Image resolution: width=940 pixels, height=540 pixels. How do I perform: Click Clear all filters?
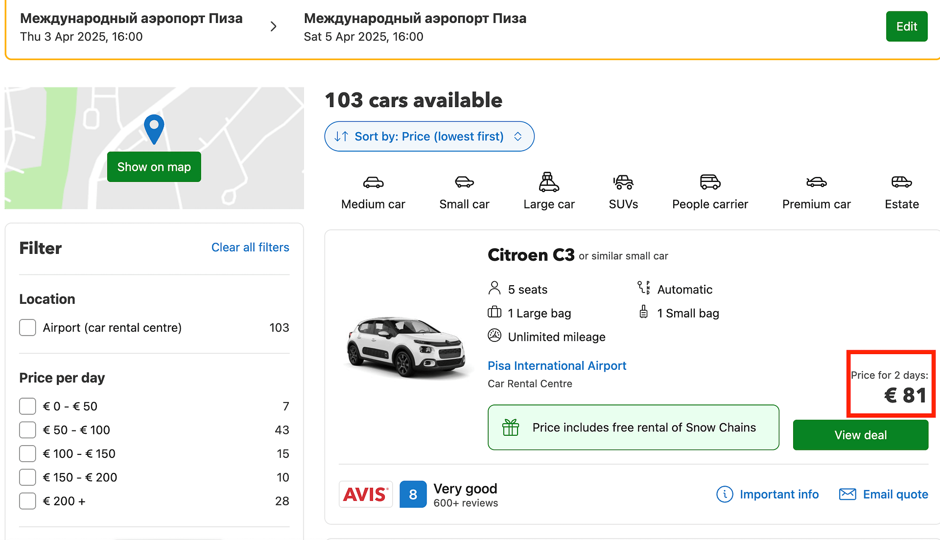[250, 247]
